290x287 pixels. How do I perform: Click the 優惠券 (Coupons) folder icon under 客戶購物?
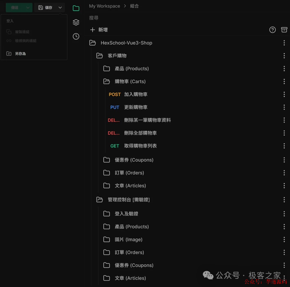107,160
